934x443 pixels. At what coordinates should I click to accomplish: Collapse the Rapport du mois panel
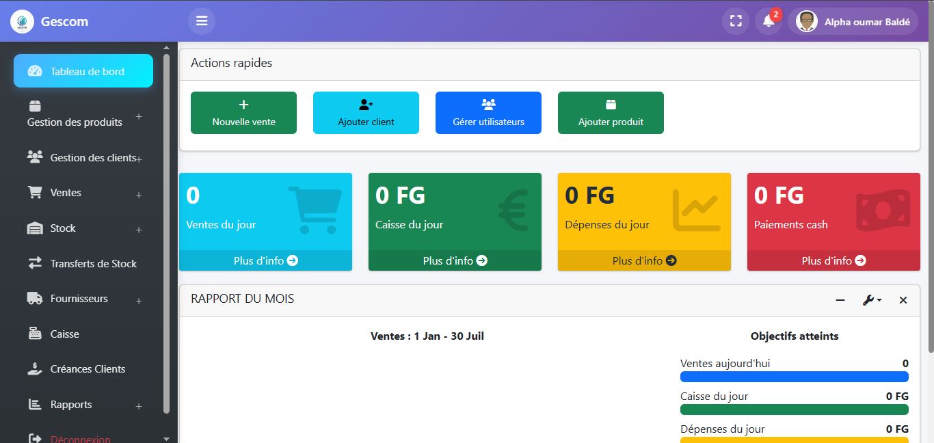coord(840,300)
